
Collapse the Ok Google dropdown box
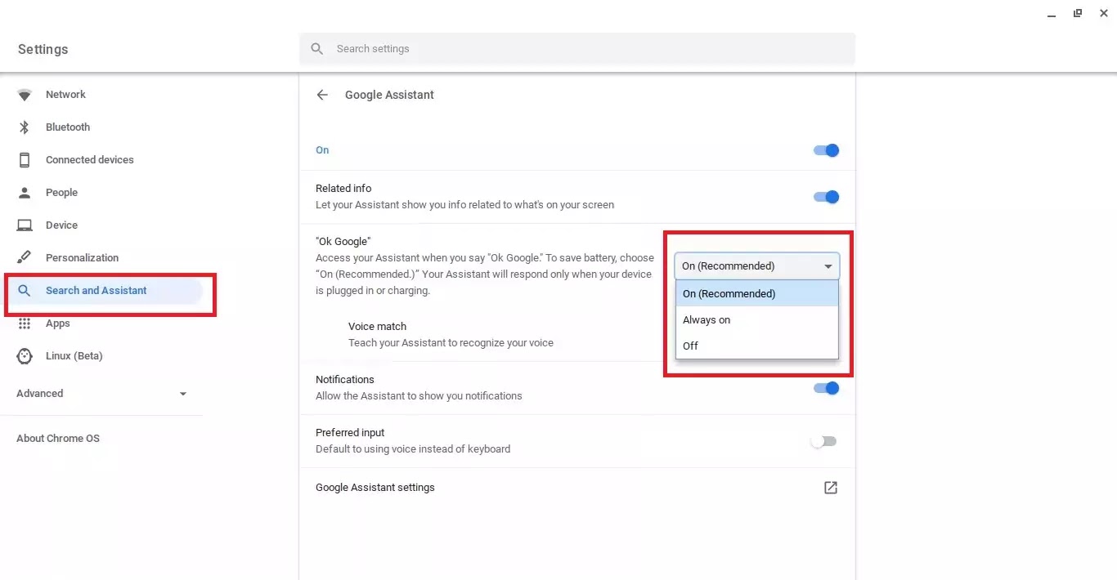click(757, 266)
